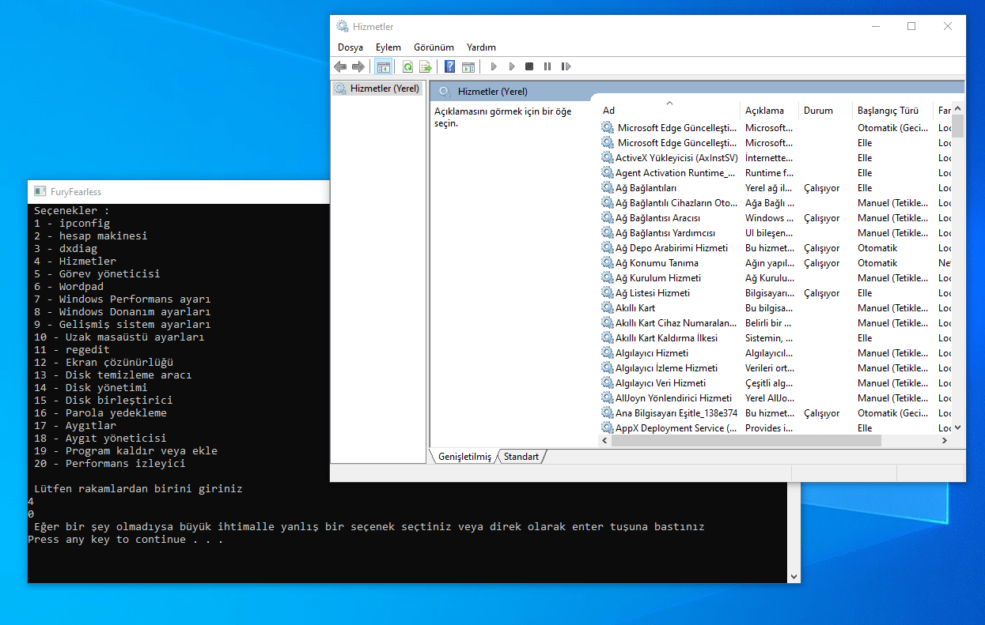985x625 pixels.
Task: Click horizontal scrollbar left arrow in services list
Action: (605, 441)
